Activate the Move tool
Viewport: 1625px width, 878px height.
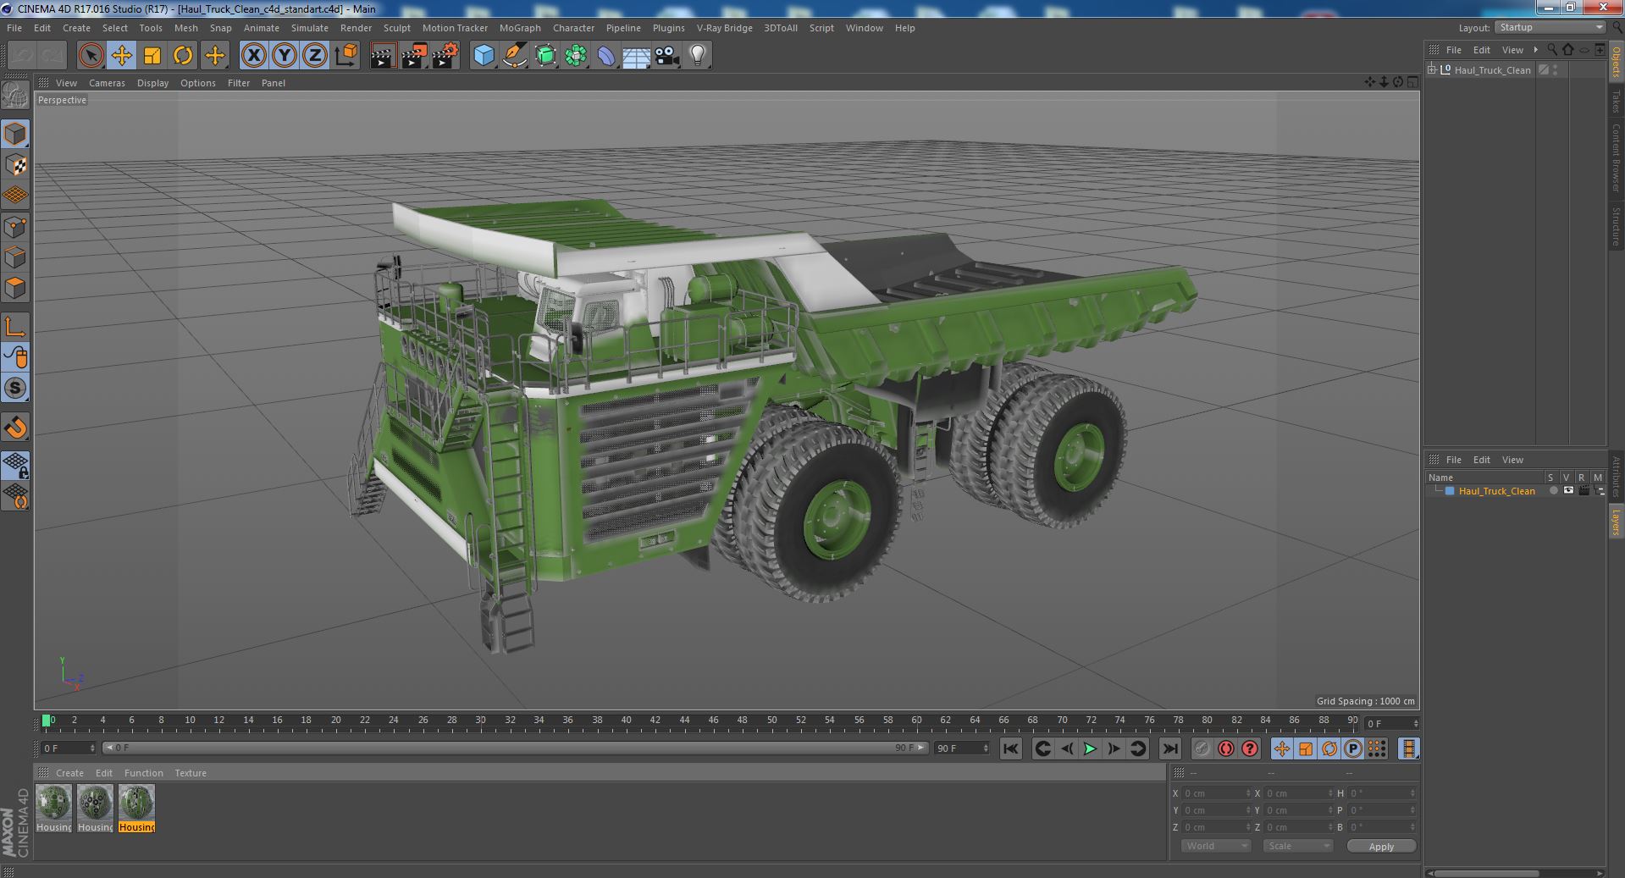(121, 56)
